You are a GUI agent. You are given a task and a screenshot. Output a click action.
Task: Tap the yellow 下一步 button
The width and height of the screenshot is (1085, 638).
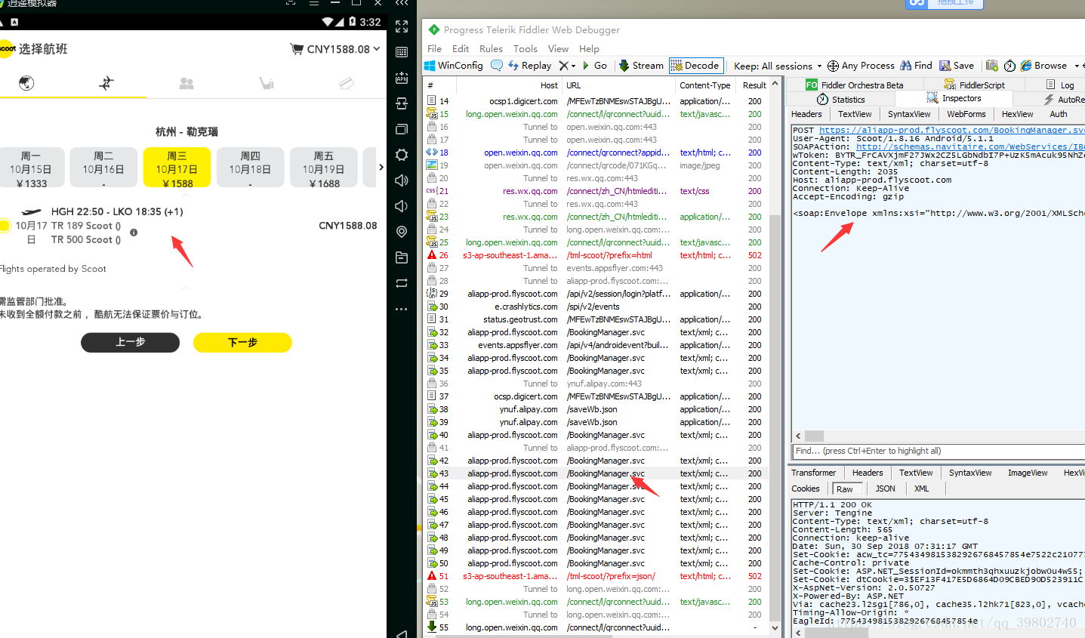pos(242,342)
